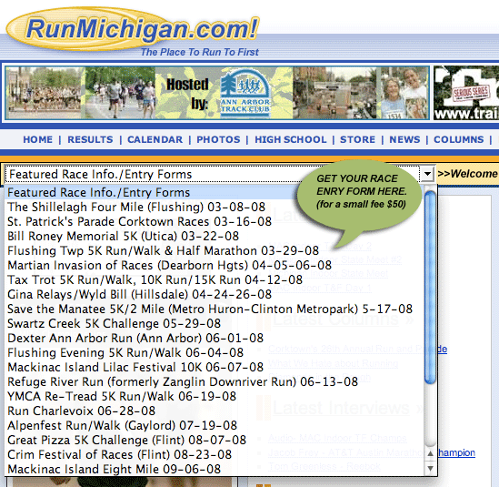The image size is (499, 487).
Task: Open the Ann Arbor Track Club logo
Action: coord(245,93)
